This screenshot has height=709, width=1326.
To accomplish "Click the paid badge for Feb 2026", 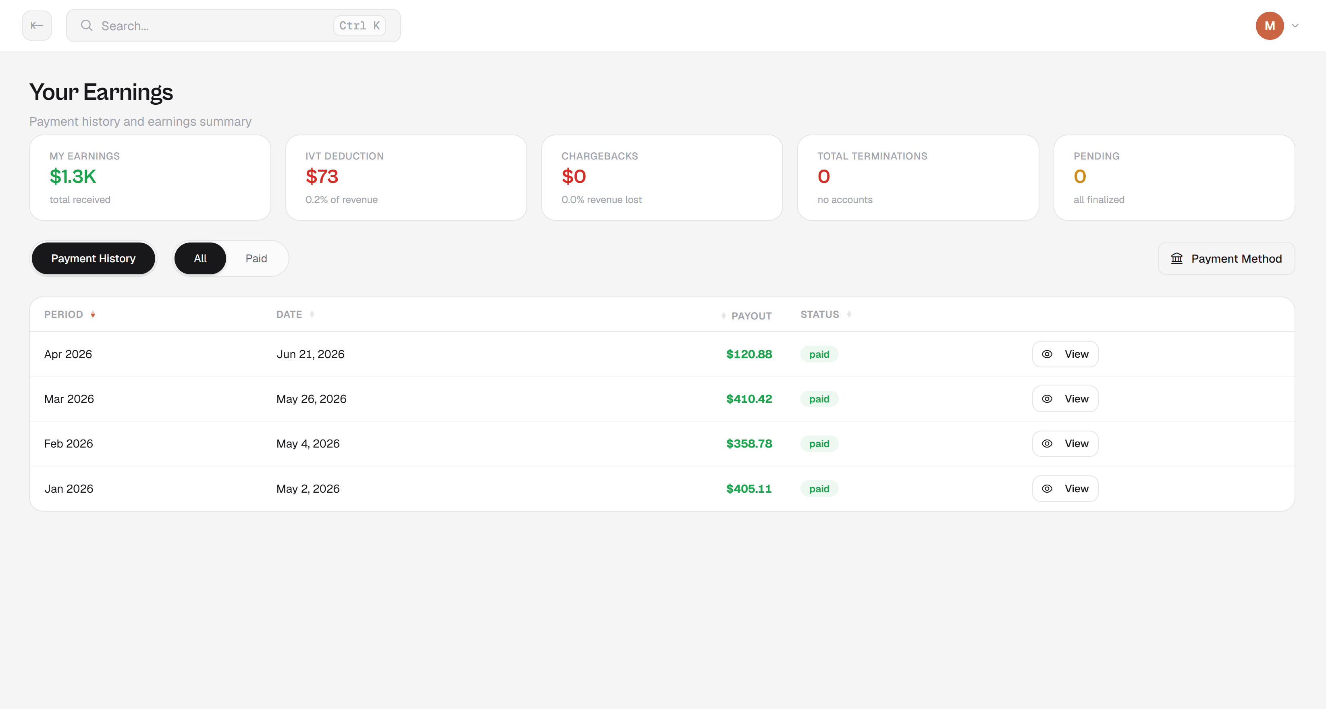I will point(819,444).
